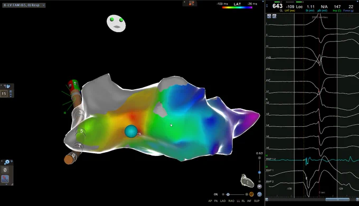Image resolution: width=359 pixels, height=206 pixels.
Task: Click the red grid icon in top toolbar
Action: [x=192, y=3]
